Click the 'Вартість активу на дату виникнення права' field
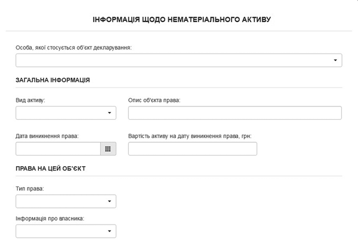The width and height of the screenshot is (358, 243). [192, 149]
